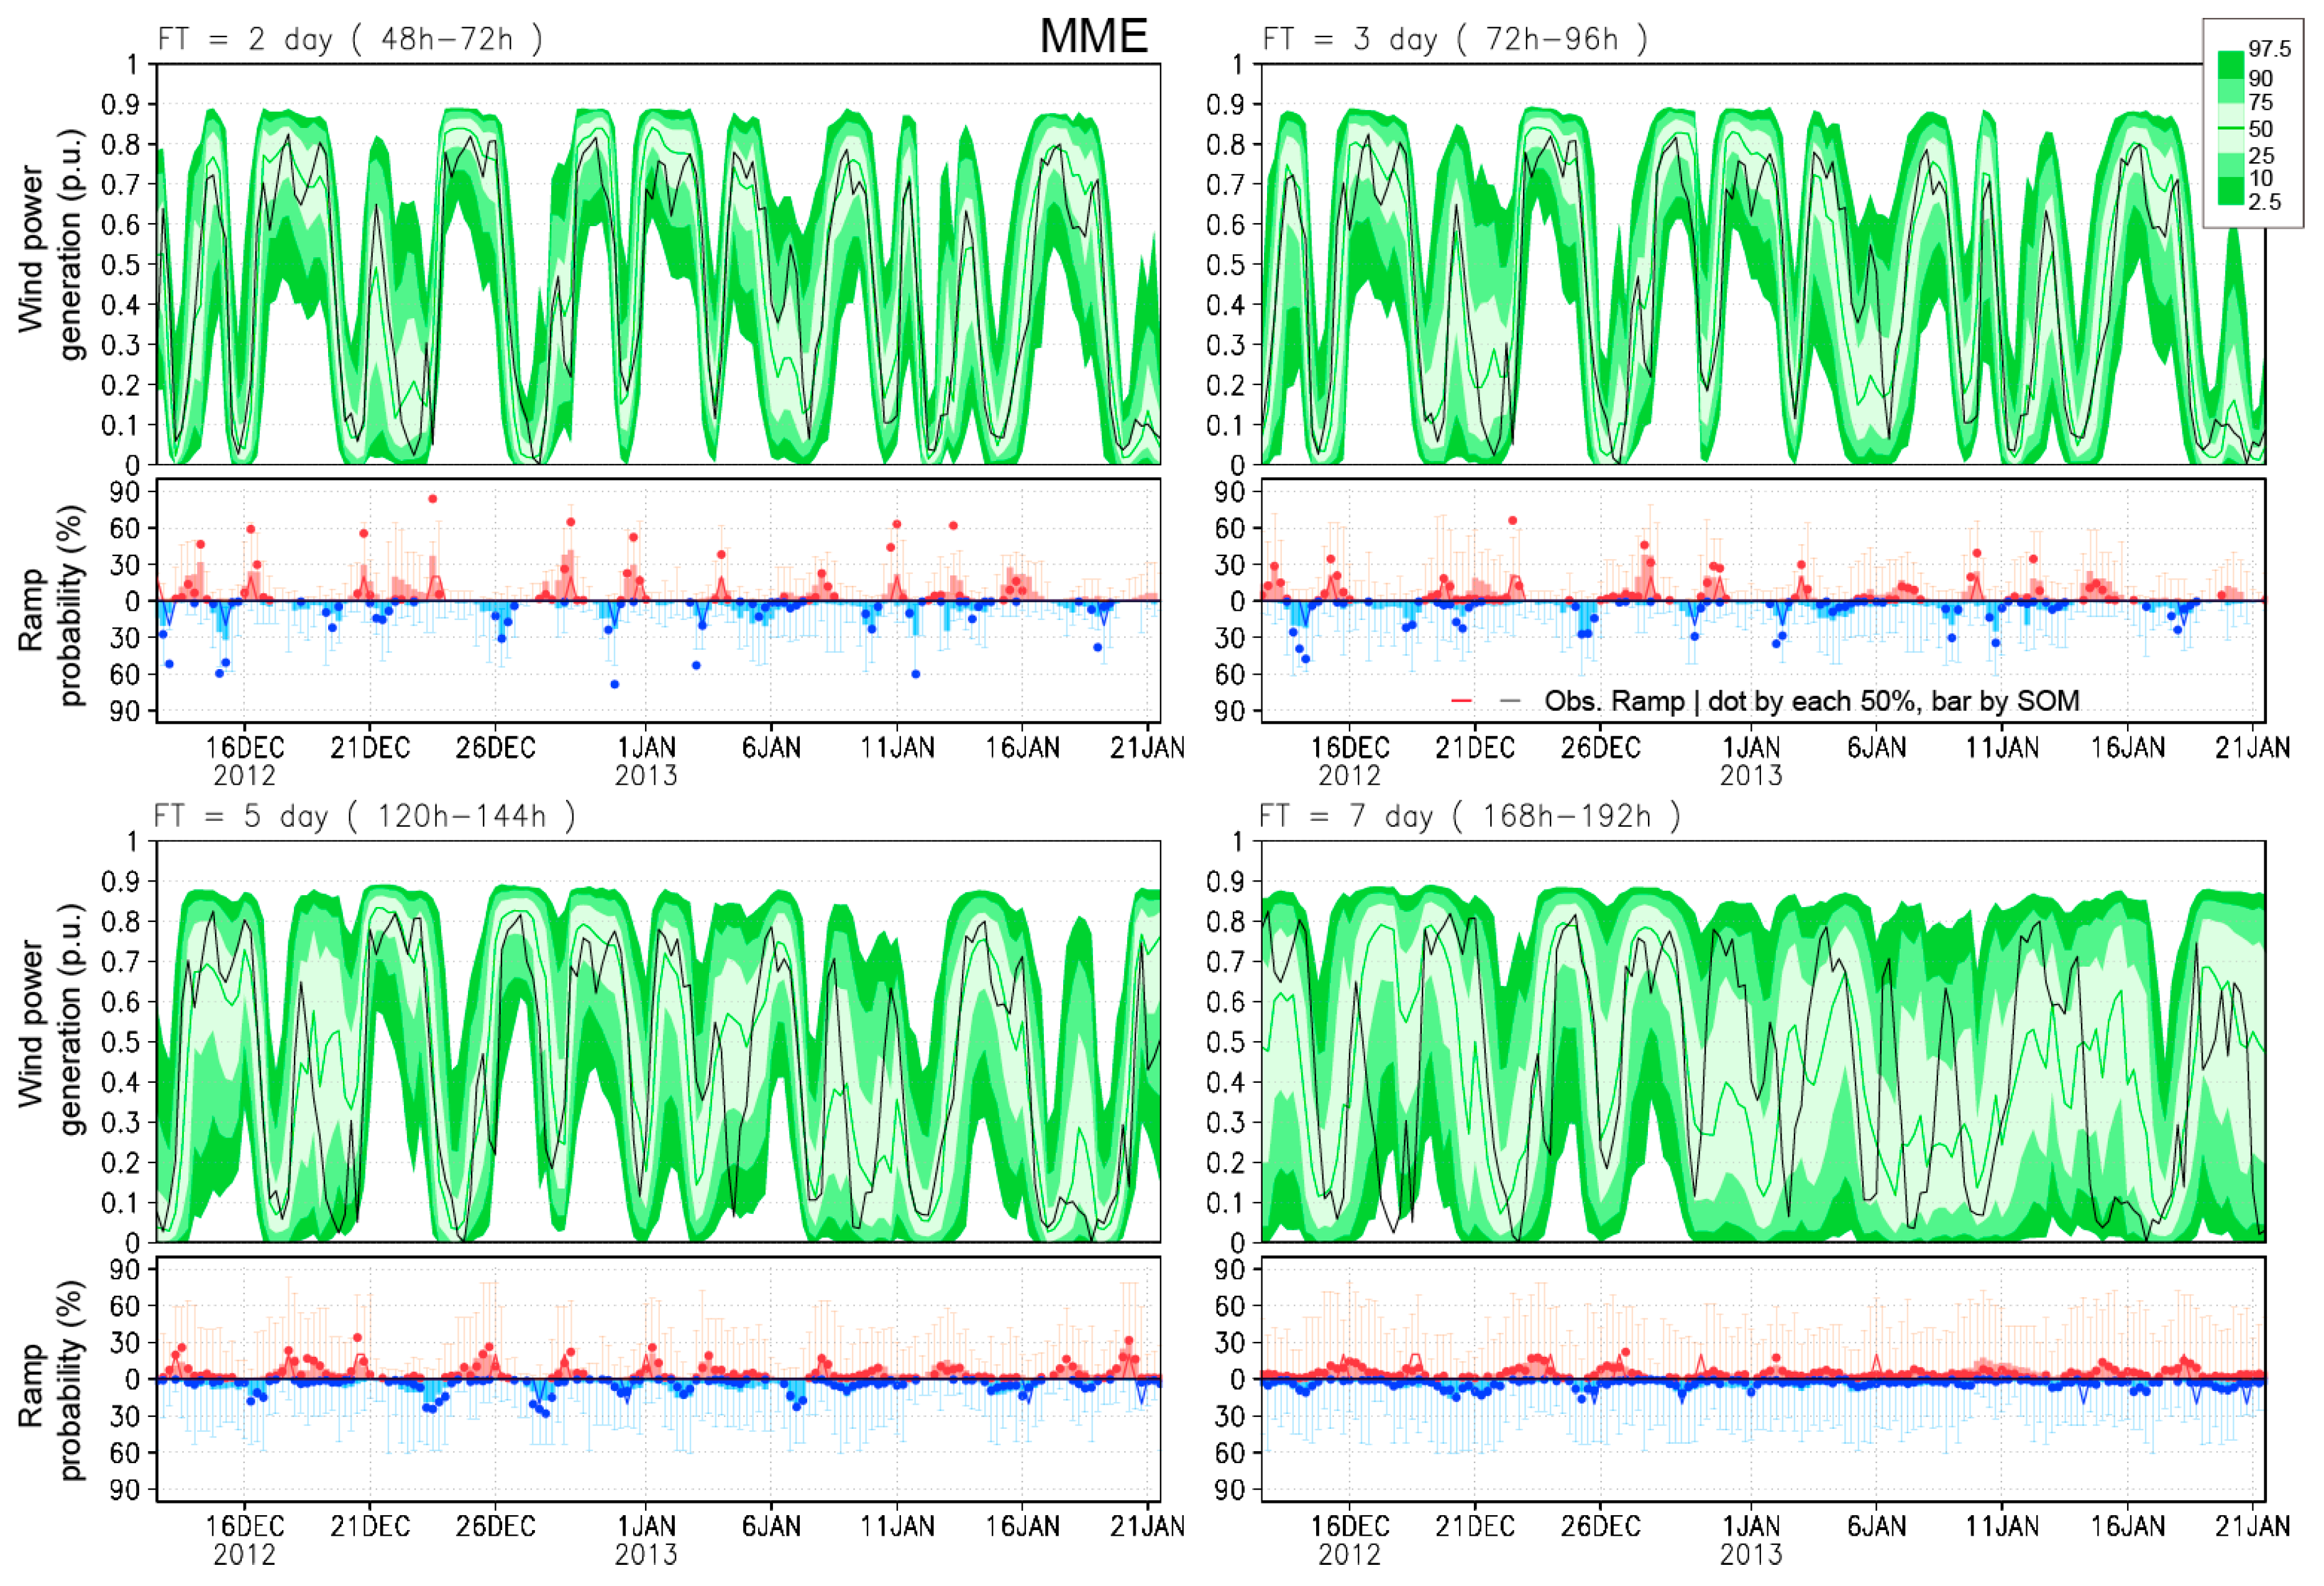The width and height of the screenshot is (2324, 1586).
Task: Pick the pale green 75–50 legend swatch
Action: point(2231,116)
